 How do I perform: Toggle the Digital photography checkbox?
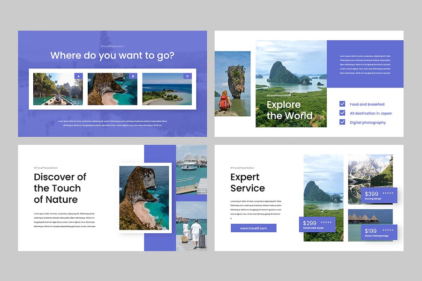pyautogui.click(x=342, y=122)
